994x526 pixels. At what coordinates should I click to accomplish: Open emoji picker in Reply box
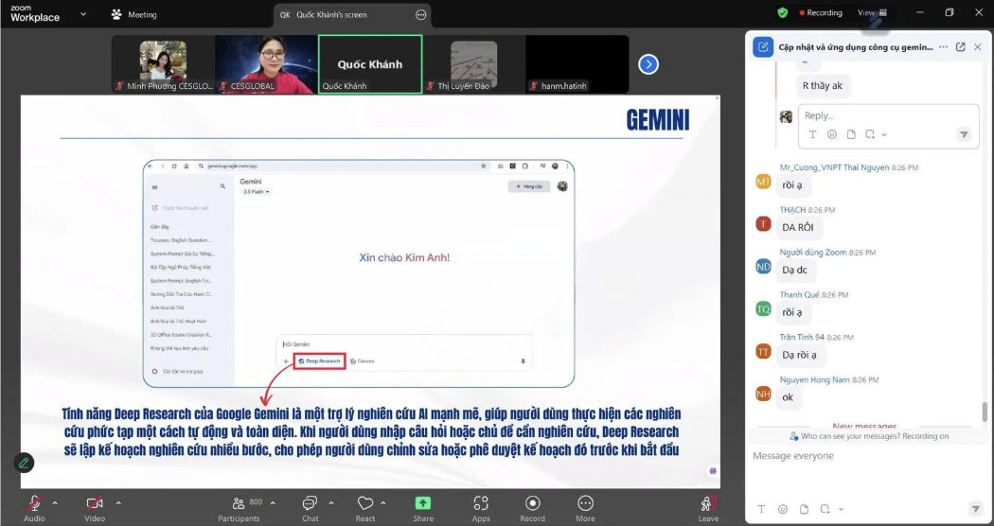coord(832,134)
